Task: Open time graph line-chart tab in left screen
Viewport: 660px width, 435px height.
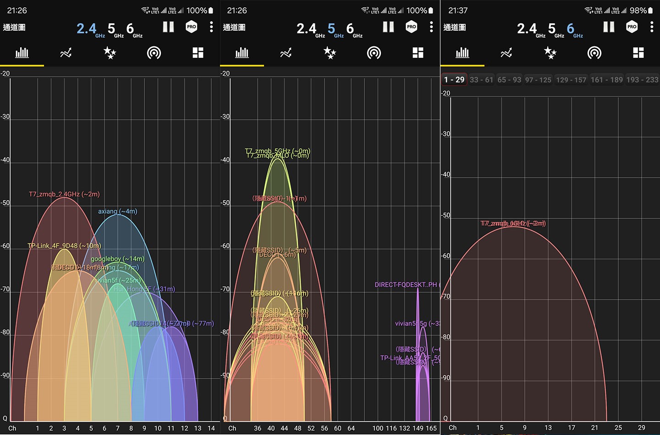Action: (x=66, y=53)
